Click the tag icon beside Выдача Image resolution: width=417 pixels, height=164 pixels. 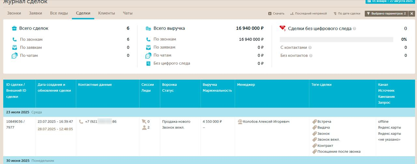tap(314, 128)
